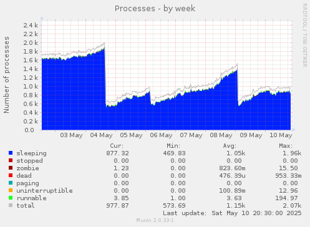This screenshot has width=310, height=227.
Task: Click the orange uninterruptible legend swatch
Action: (11, 190)
